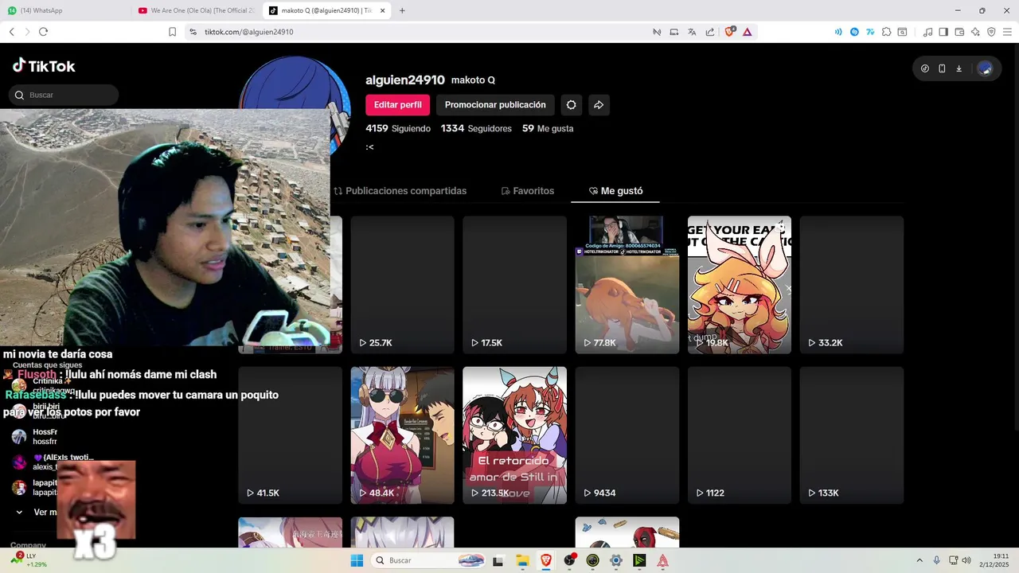
Task: Click the install app icon in address bar
Action: [x=674, y=32]
